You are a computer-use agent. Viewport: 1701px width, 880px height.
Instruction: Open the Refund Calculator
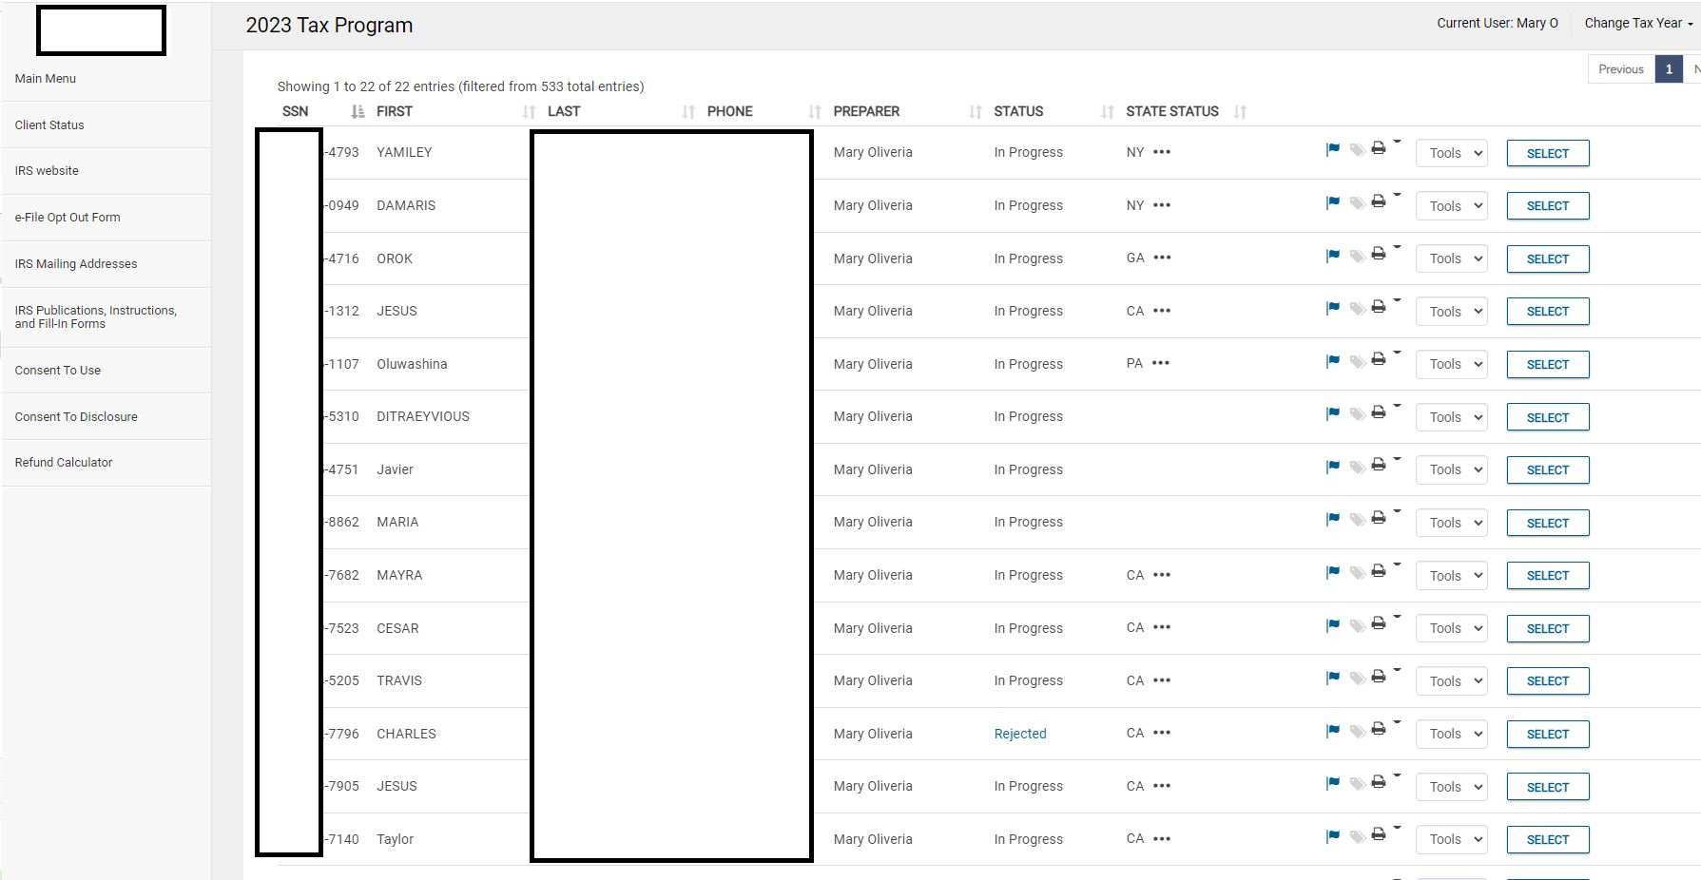click(64, 462)
